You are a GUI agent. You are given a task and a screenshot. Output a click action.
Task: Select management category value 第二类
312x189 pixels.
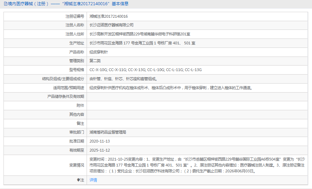(x=95, y=61)
